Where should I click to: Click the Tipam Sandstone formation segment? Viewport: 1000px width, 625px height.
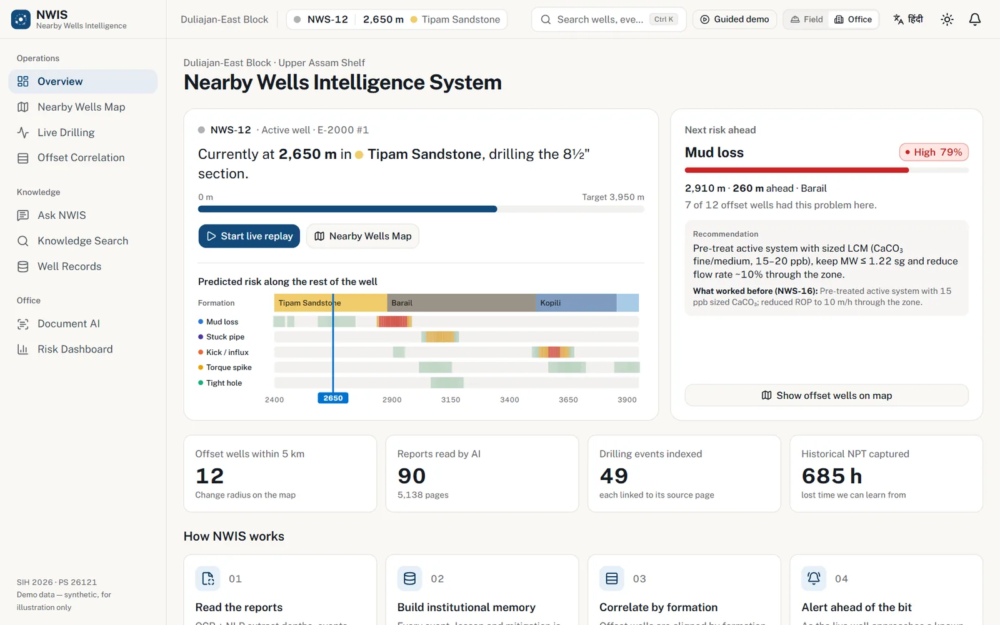(331, 303)
